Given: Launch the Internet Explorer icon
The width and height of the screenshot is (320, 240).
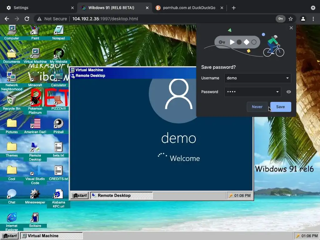Looking at the screenshot, I should (x=12, y=222).
